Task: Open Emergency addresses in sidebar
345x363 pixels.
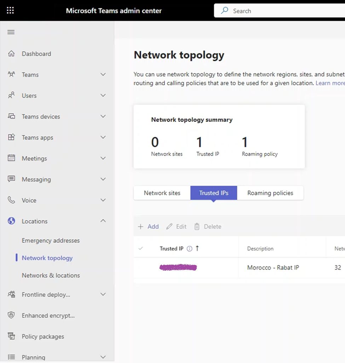Action: [51, 241]
